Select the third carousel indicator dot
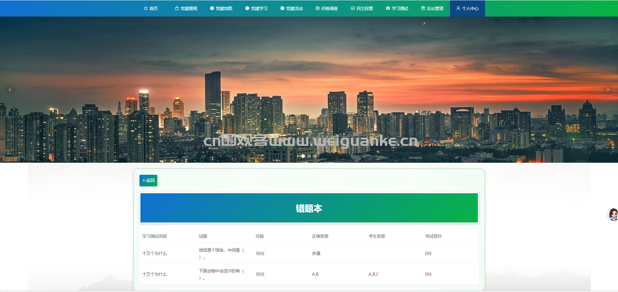618x292 pixels. pyautogui.click(x=315, y=156)
